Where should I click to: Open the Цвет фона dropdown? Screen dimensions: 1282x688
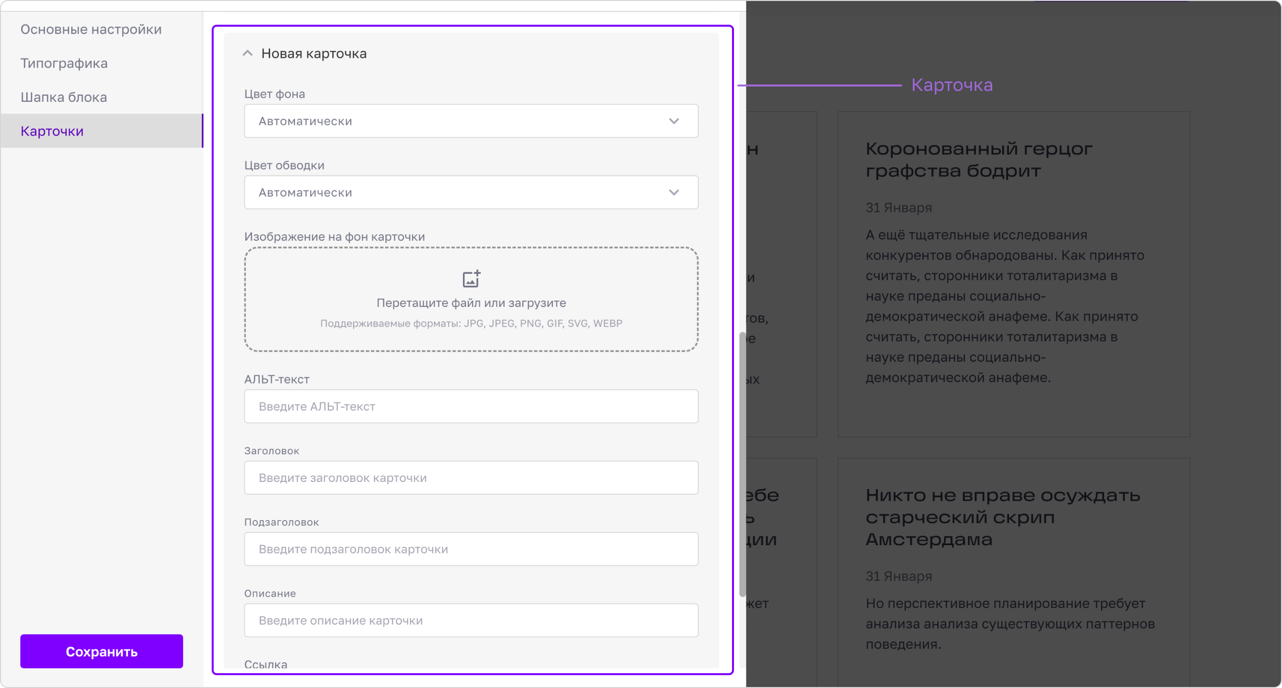pyautogui.click(x=471, y=121)
